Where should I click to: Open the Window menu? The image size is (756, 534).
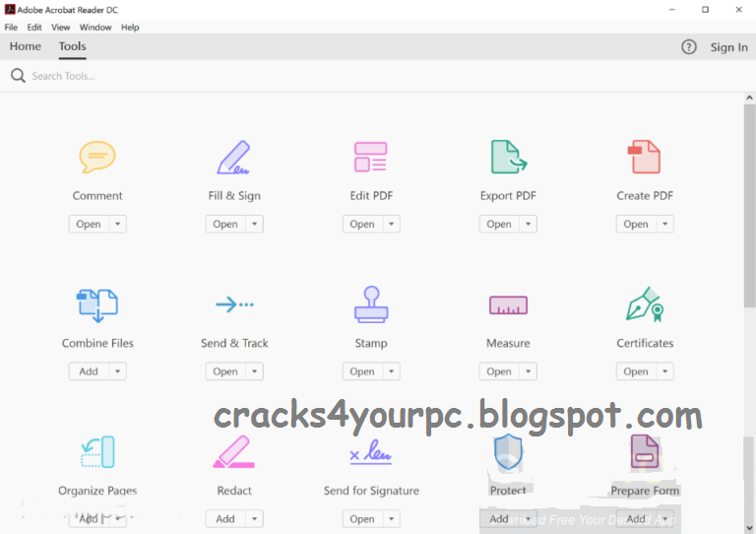pos(95,28)
